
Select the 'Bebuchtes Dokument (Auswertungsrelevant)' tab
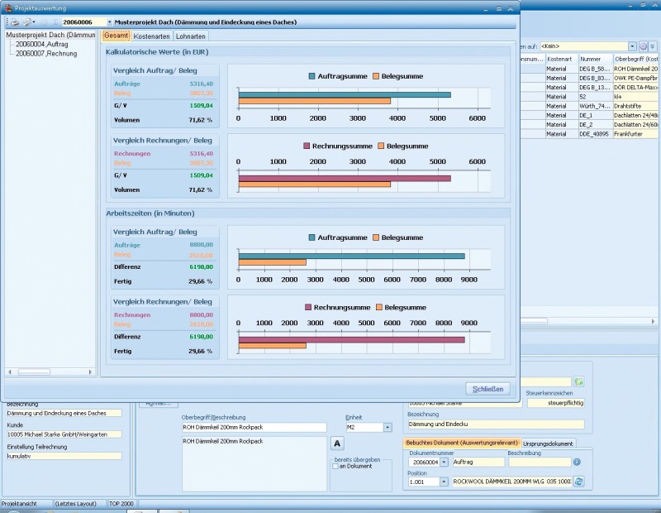(462, 443)
